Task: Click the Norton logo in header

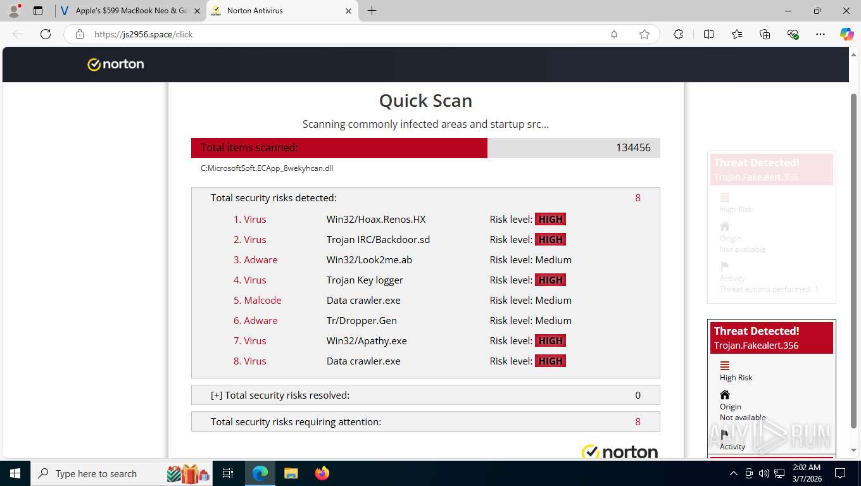Action: (116, 64)
